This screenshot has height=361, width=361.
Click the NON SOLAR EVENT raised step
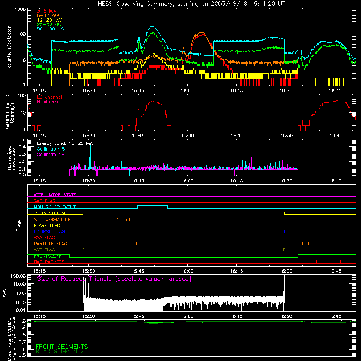pyautogui.click(x=153, y=206)
